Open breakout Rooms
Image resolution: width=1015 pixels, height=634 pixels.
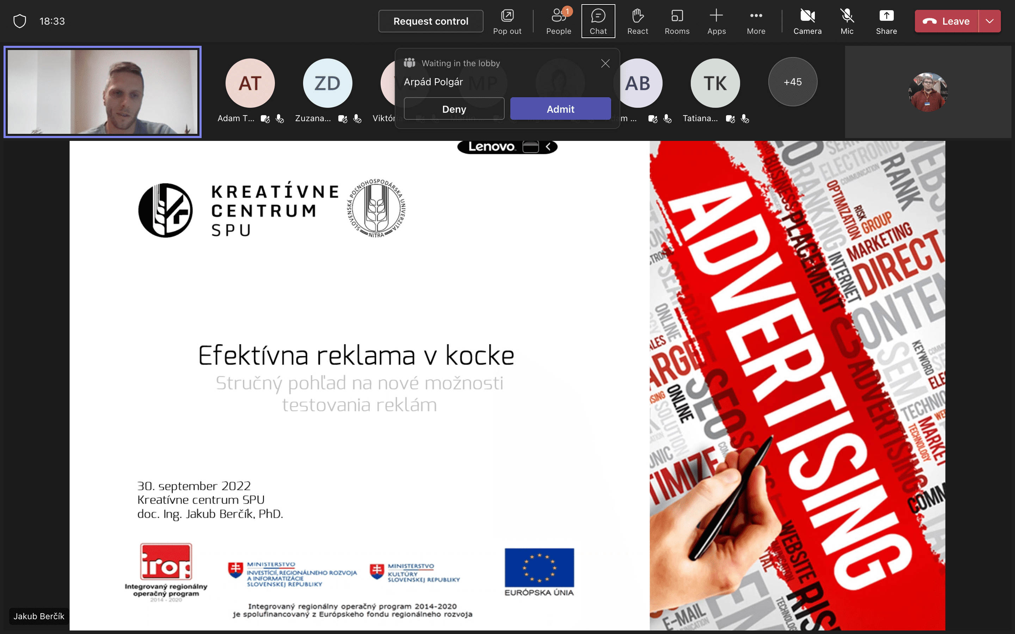(677, 21)
